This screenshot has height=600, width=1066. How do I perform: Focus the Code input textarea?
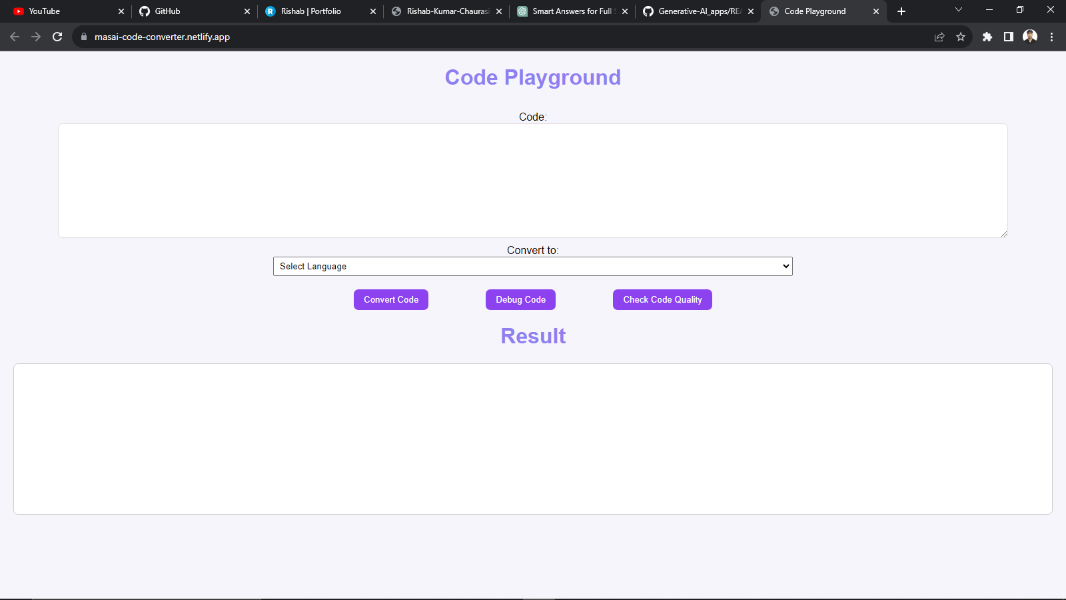click(x=532, y=180)
